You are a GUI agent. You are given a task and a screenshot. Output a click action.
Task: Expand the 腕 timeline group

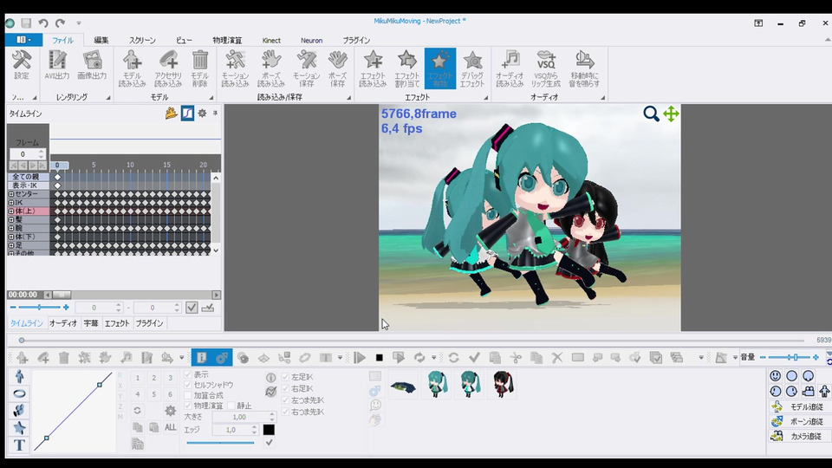[x=11, y=228]
